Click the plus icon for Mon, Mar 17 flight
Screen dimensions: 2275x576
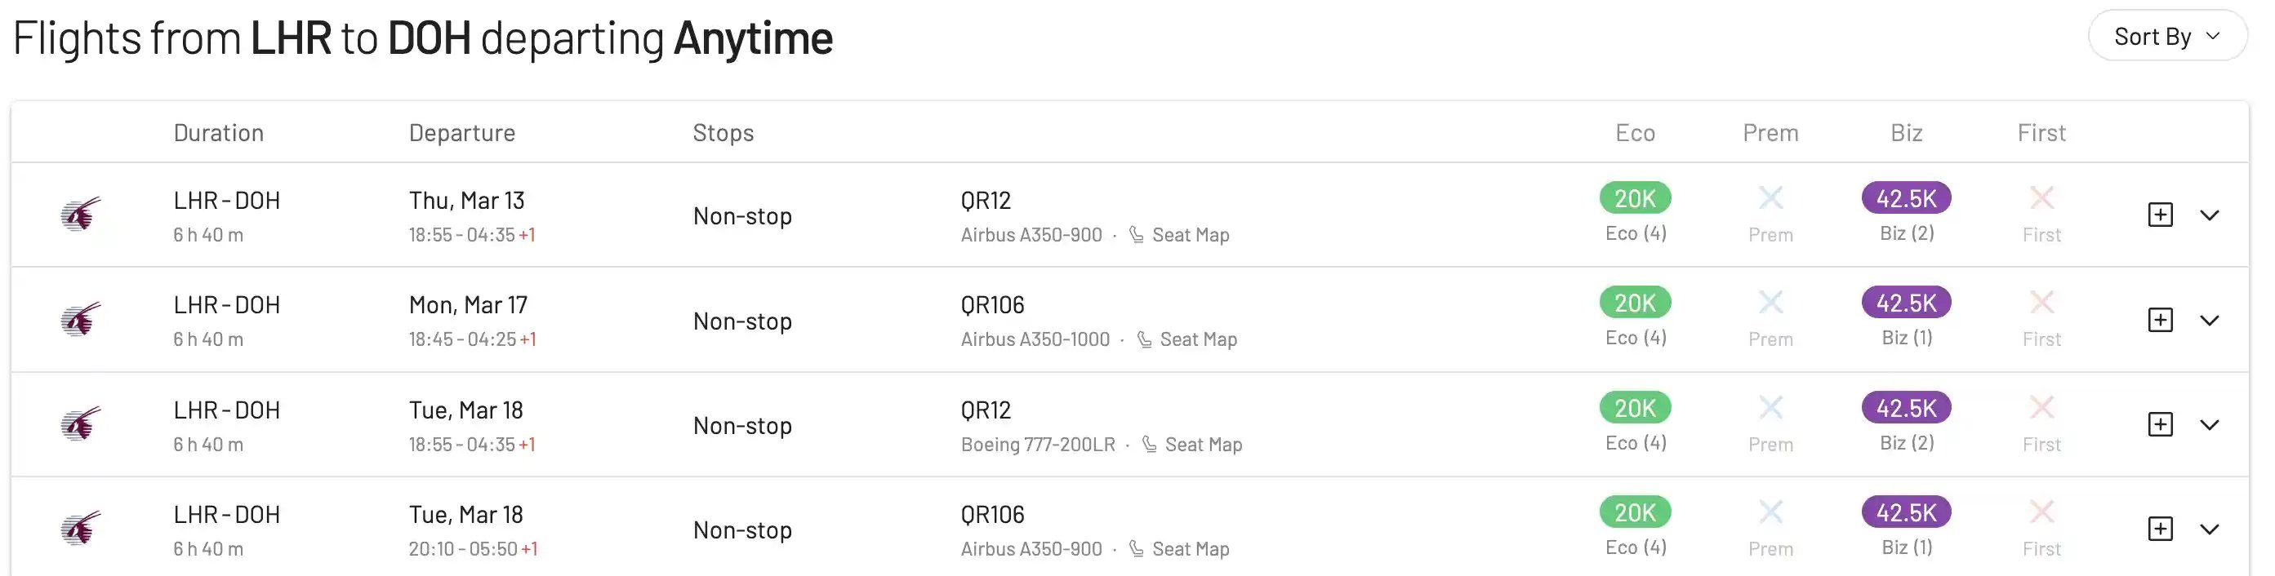click(x=2159, y=319)
